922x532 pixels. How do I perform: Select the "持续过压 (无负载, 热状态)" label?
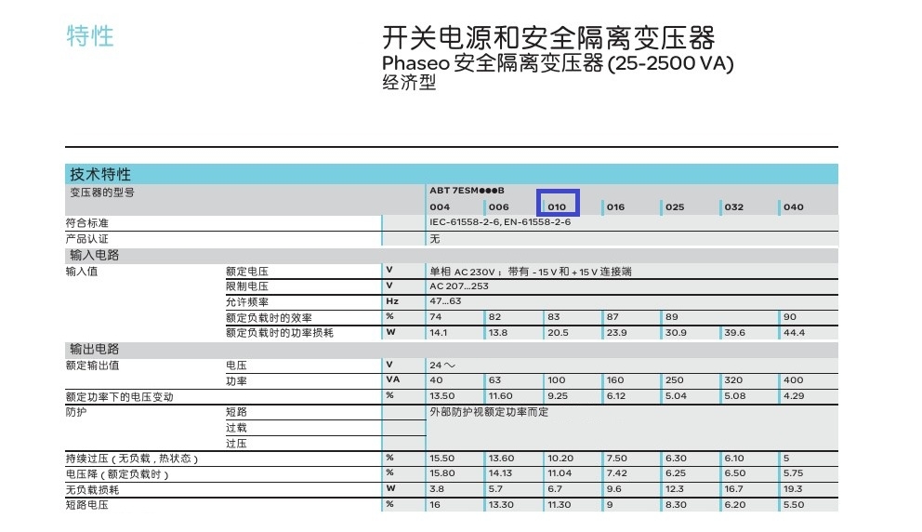132,459
